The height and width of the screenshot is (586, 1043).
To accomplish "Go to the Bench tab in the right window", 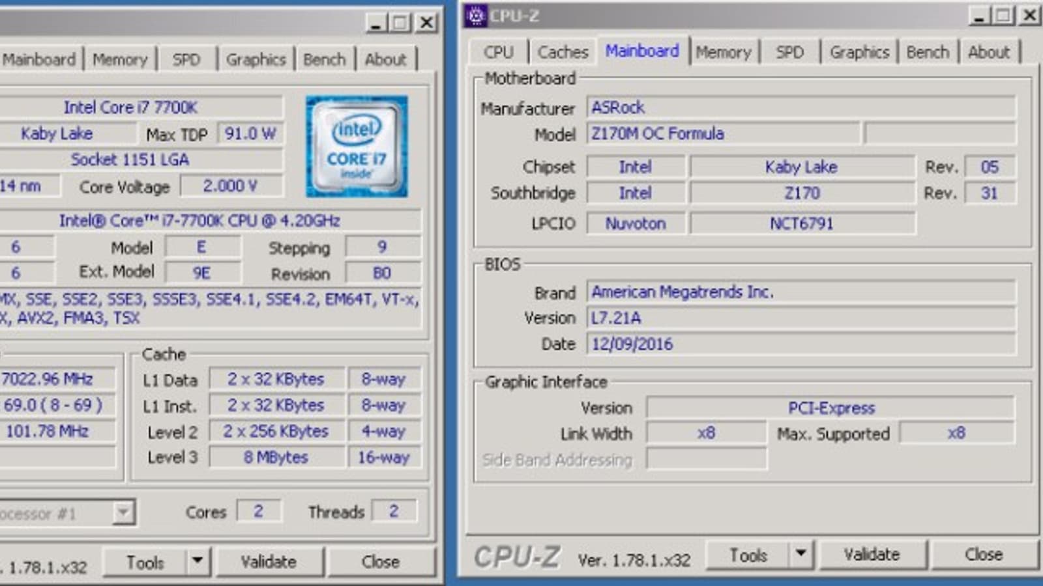I will (928, 52).
